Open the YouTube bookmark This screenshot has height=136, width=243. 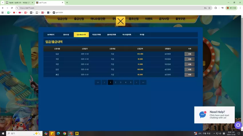21,13
